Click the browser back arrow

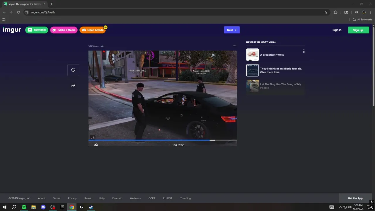[x=4, y=12]
